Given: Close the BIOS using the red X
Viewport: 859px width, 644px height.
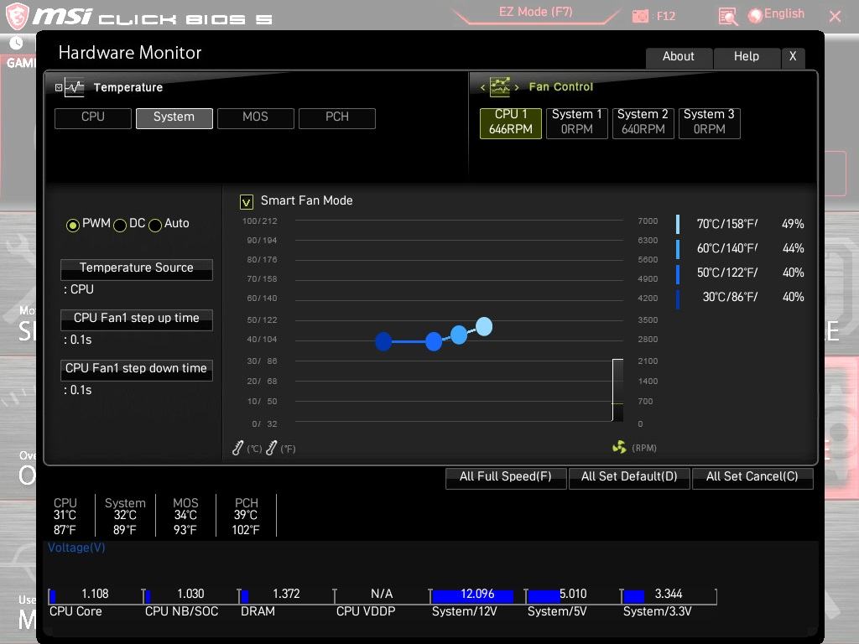Looking at the screenshot, I should (835, 17).
